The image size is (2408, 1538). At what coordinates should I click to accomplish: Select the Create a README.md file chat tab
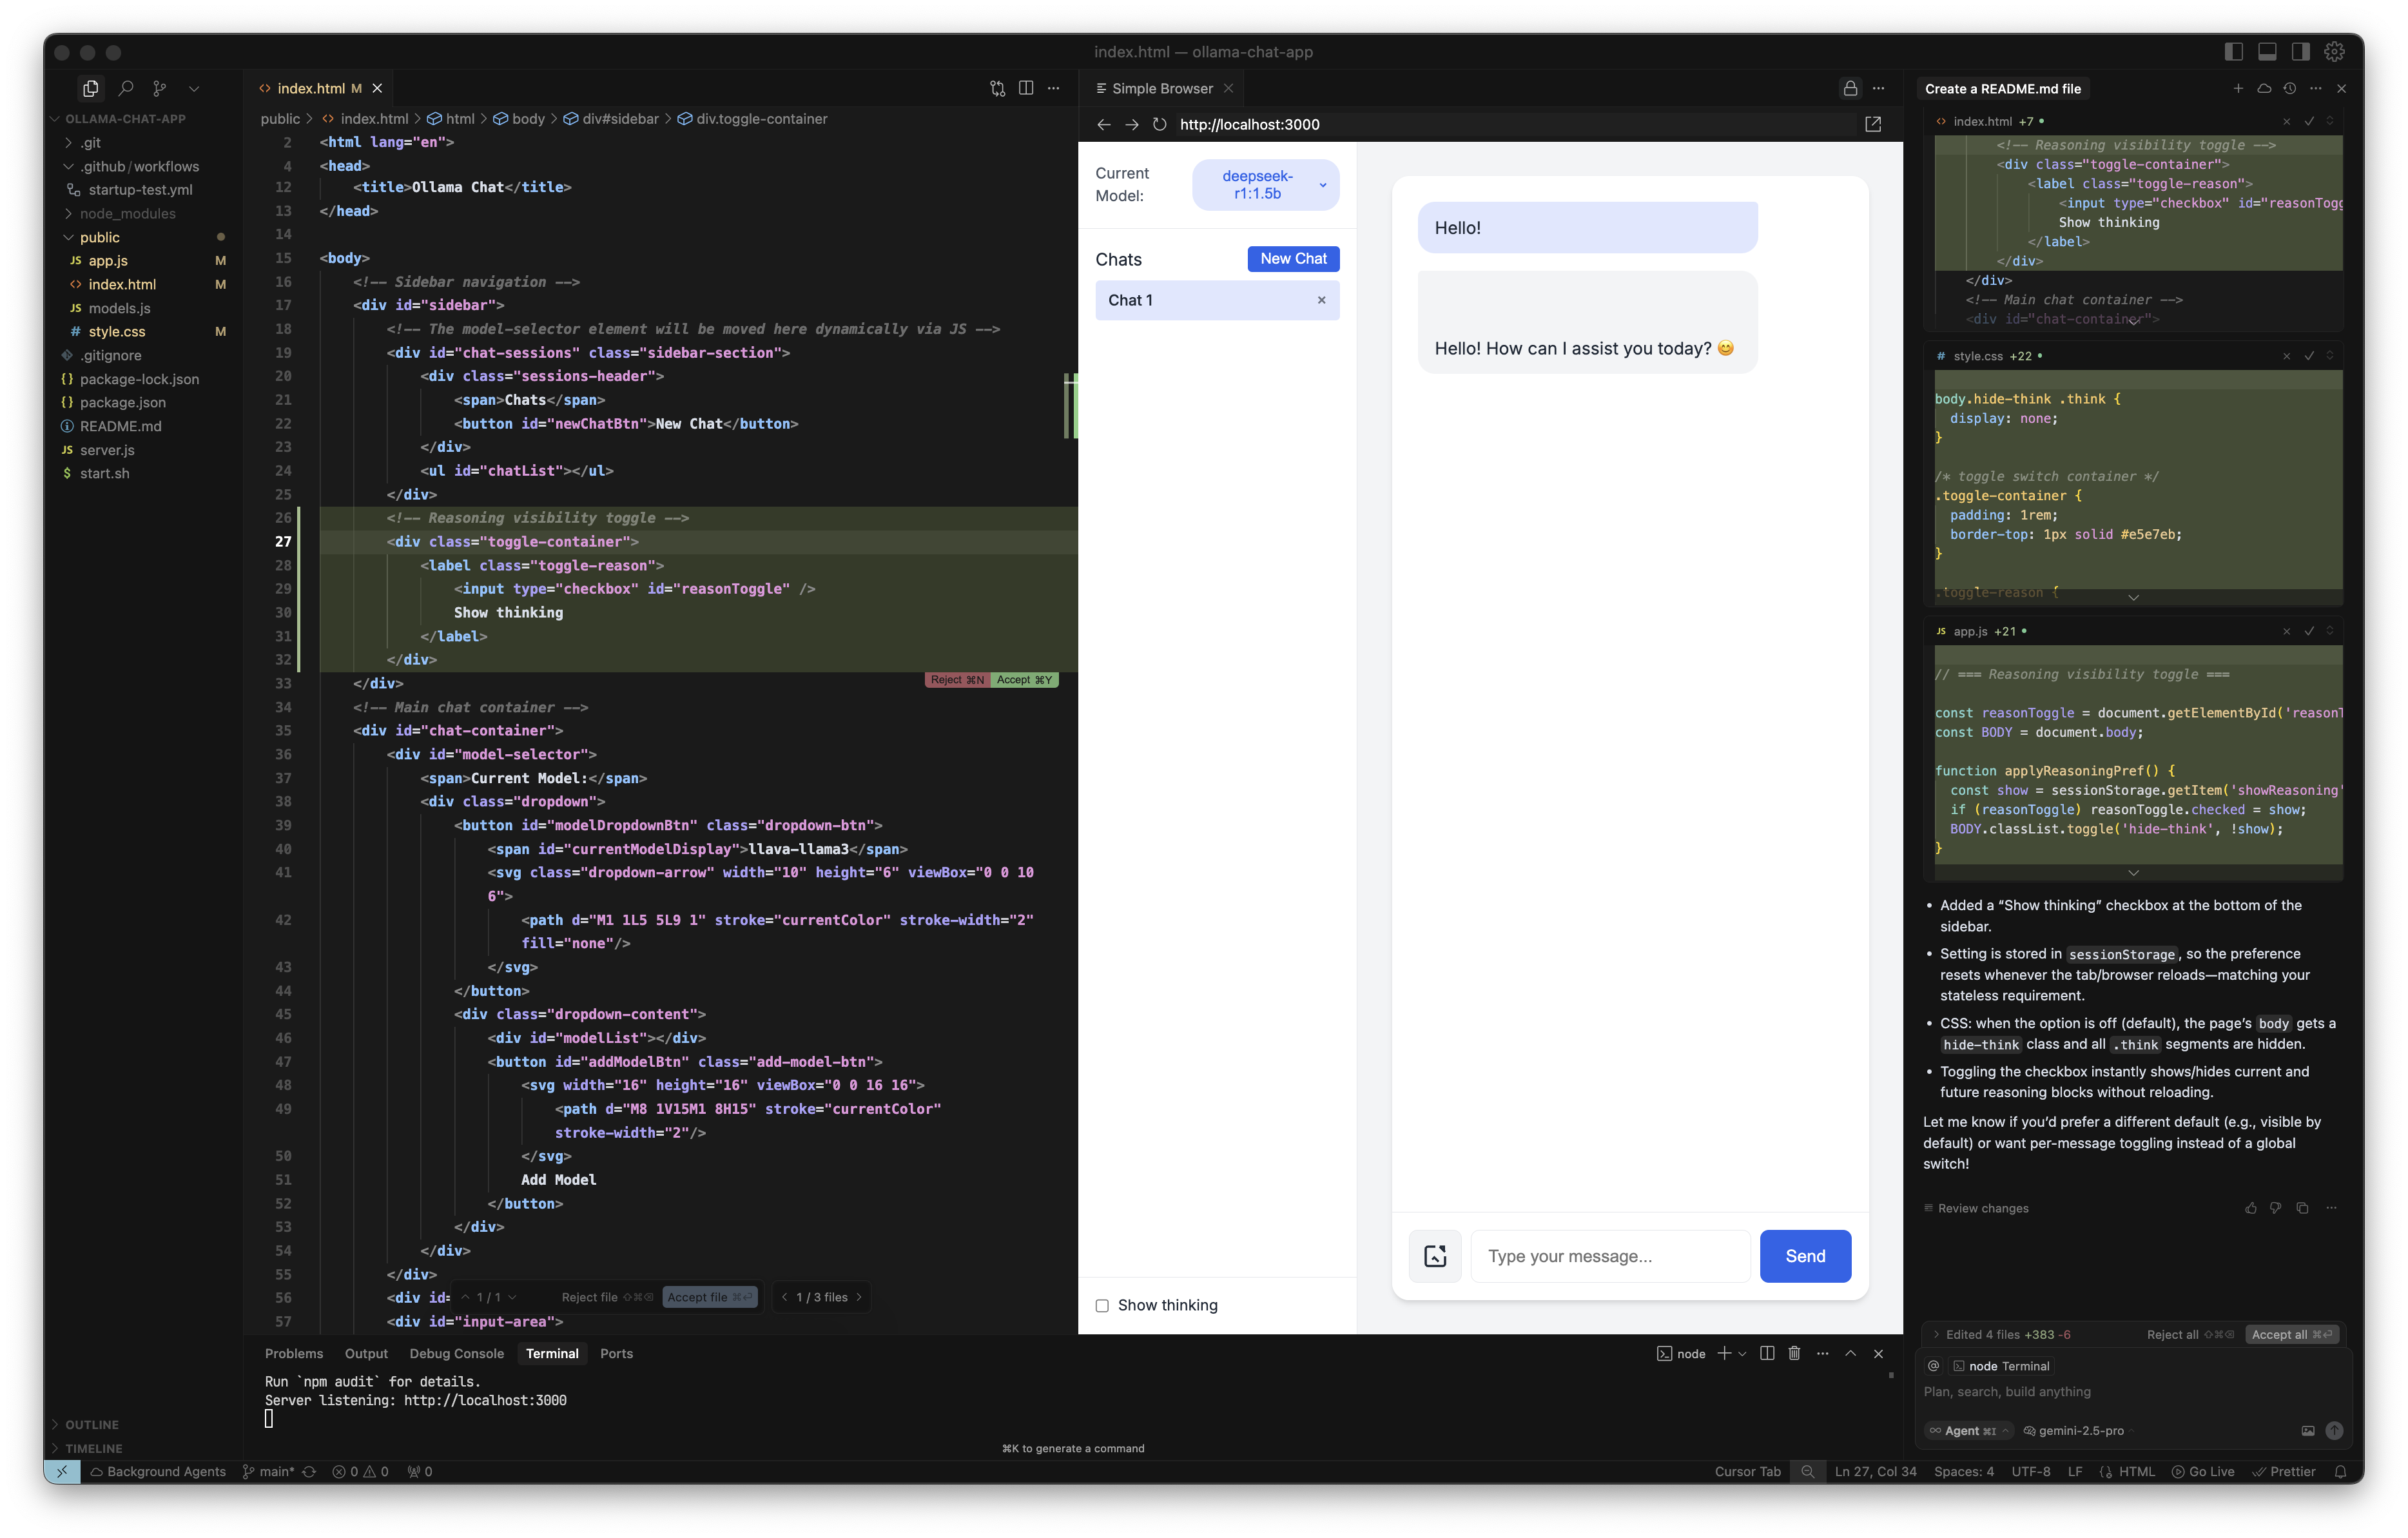point(2003,88)
